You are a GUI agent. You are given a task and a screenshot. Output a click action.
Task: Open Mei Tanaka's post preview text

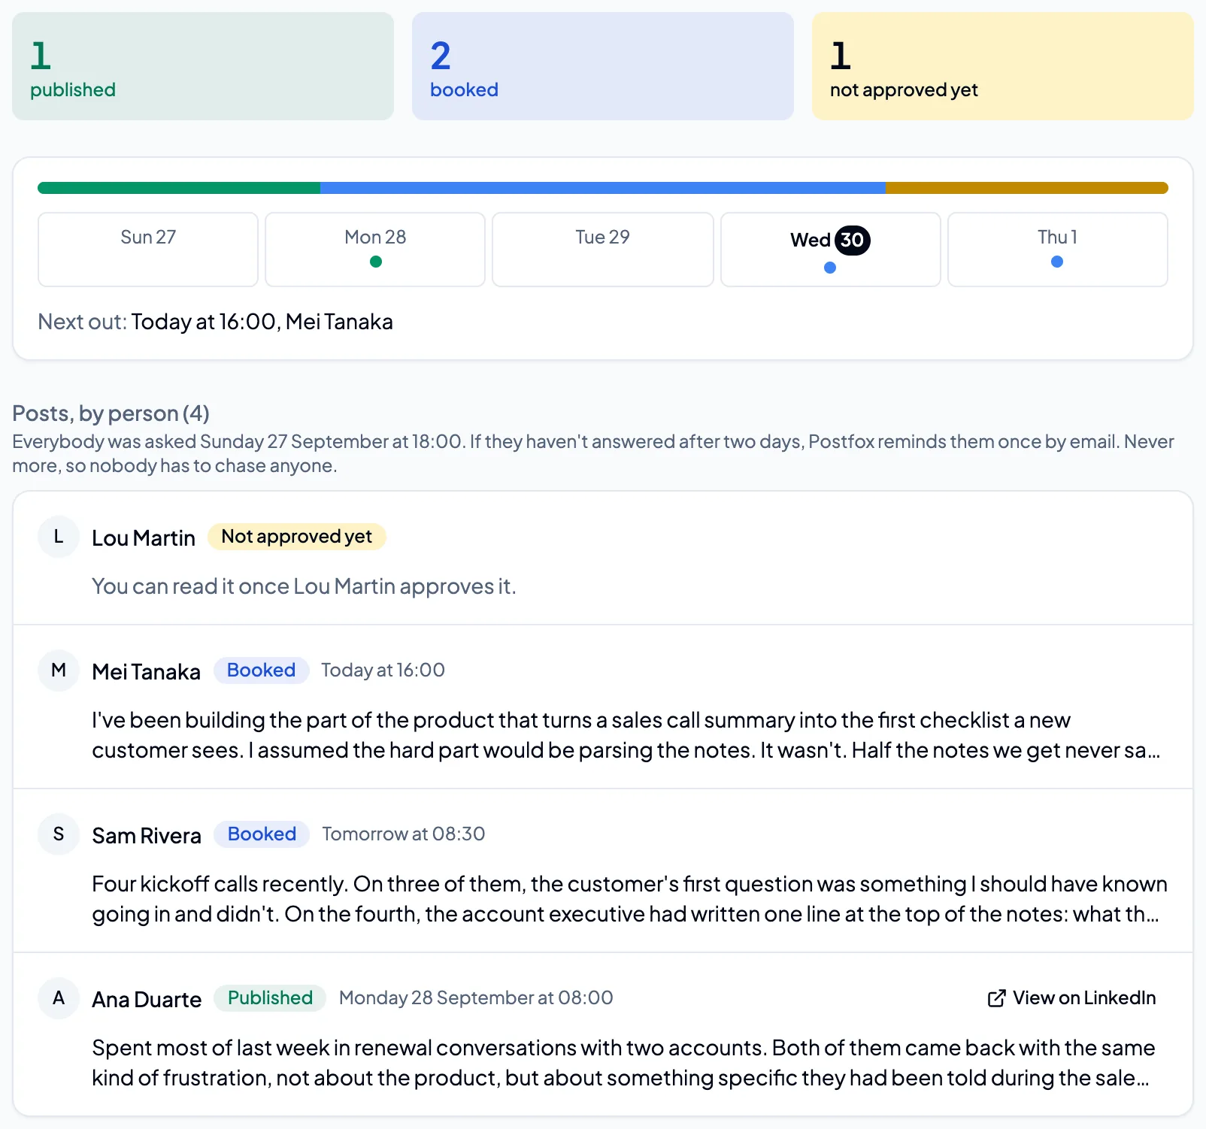626,735
